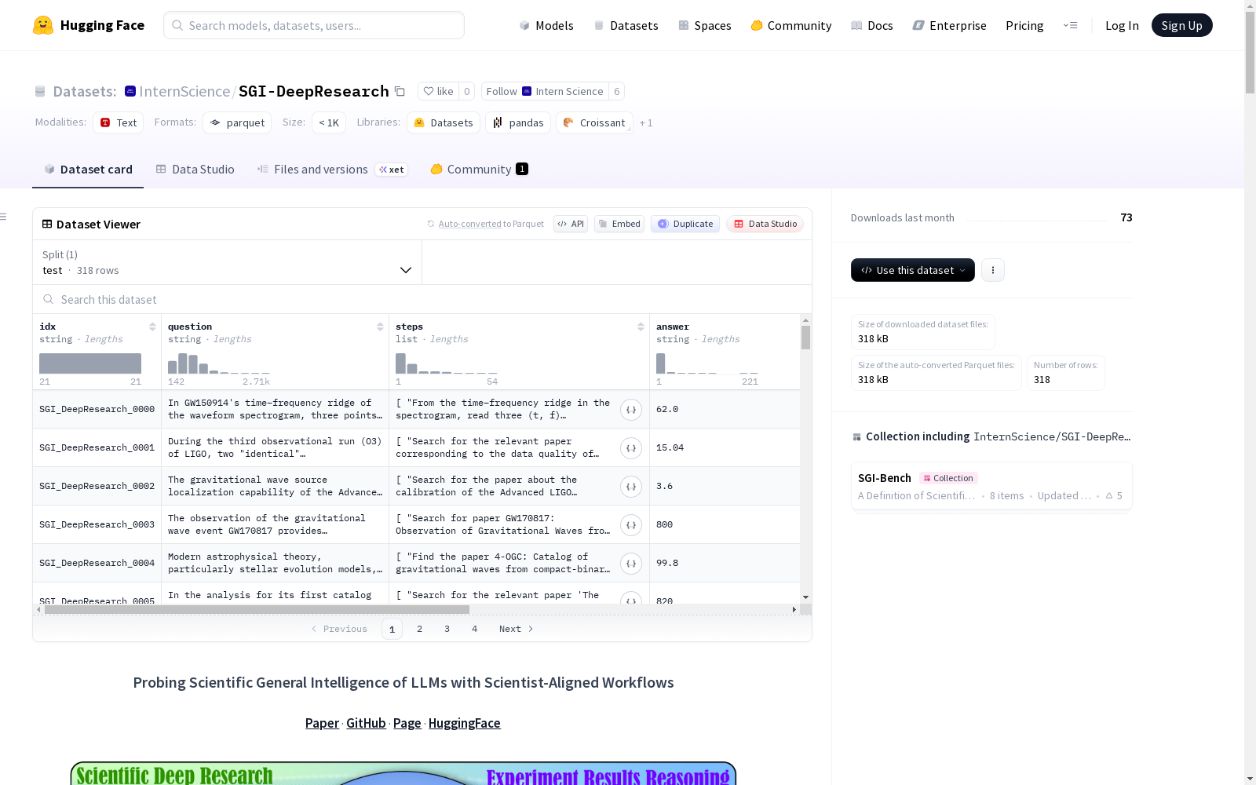This screenshot has height=785, width=1256.
Task: Open Data Studio from viewer header
Action: click(x=765, y=224)
